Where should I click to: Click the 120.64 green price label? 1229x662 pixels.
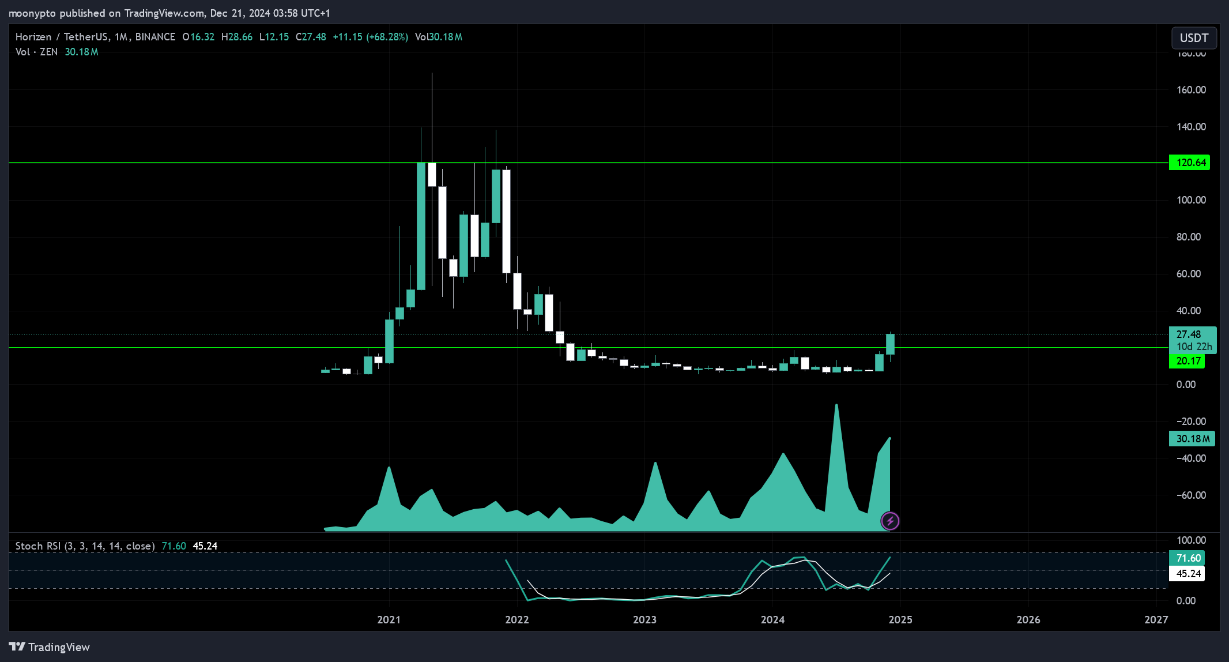[1189, 163]
